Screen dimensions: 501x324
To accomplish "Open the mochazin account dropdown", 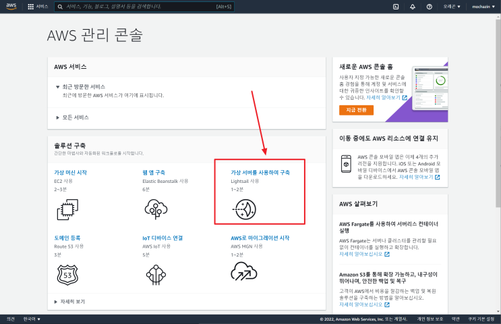I will (483, 6).
